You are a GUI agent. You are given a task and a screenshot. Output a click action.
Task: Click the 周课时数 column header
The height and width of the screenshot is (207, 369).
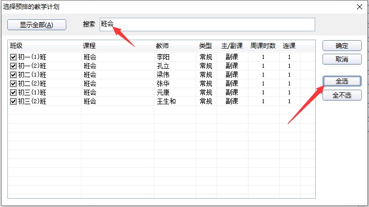264,46
